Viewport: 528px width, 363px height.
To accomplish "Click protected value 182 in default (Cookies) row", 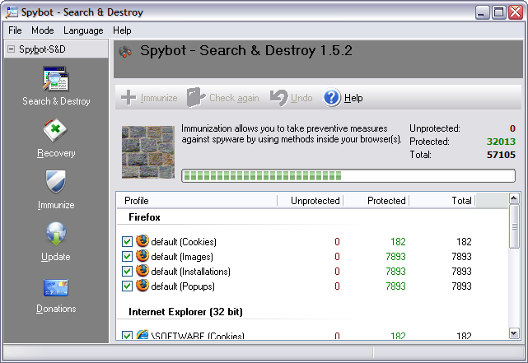I will 398,242.
